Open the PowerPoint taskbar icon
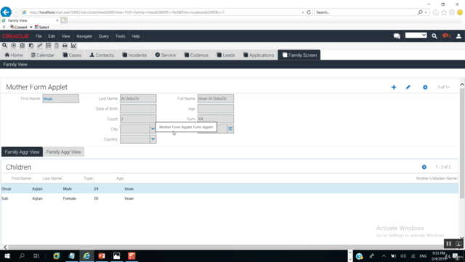 [102, 255]
